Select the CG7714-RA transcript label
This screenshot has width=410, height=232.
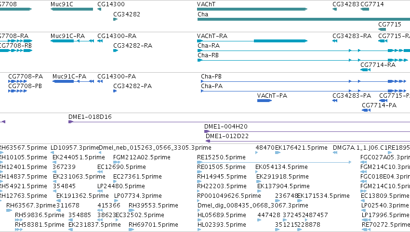(x=378, y=65)
